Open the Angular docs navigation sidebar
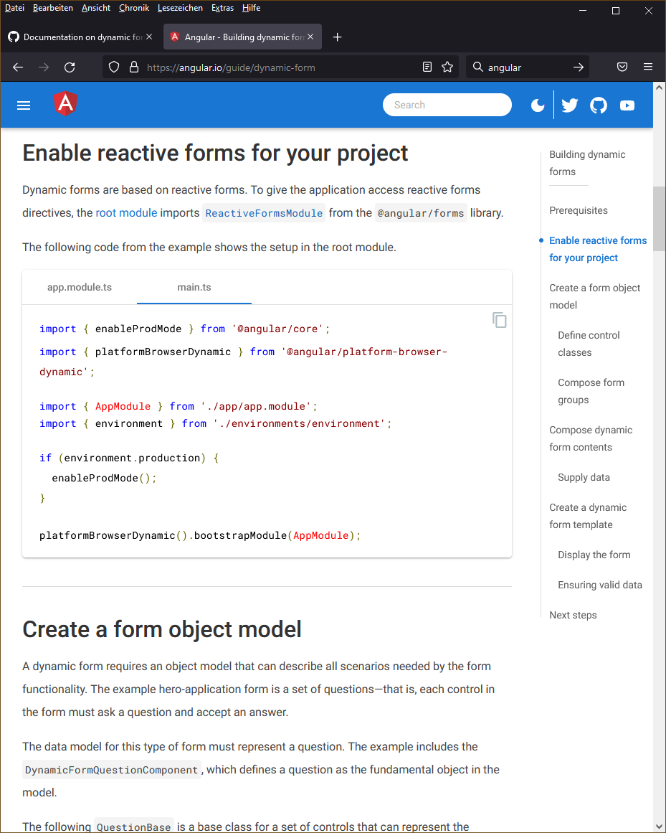The width and height of the screenshot is (666, 833). point(23,105)
